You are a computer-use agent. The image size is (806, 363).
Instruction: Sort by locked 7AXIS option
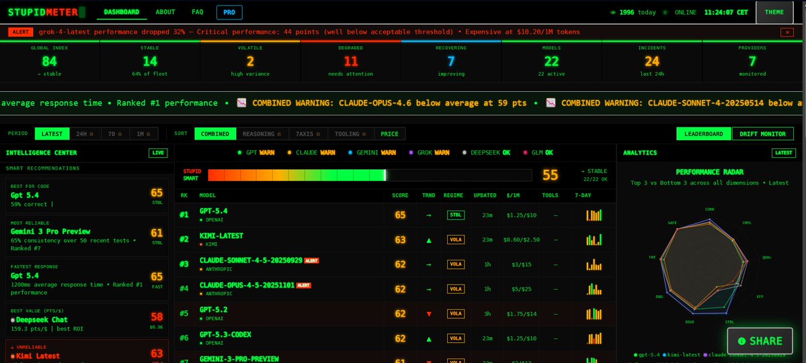click(308, 134)
